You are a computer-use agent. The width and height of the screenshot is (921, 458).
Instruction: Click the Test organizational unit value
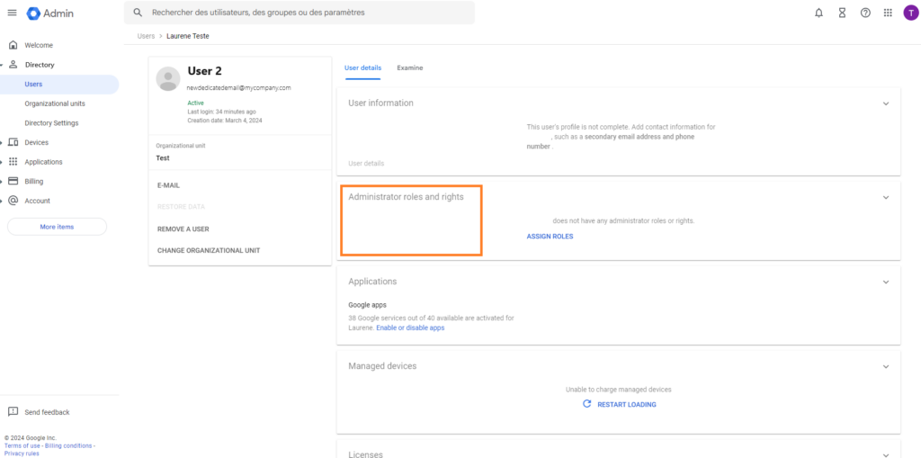[x=163, y=158]
